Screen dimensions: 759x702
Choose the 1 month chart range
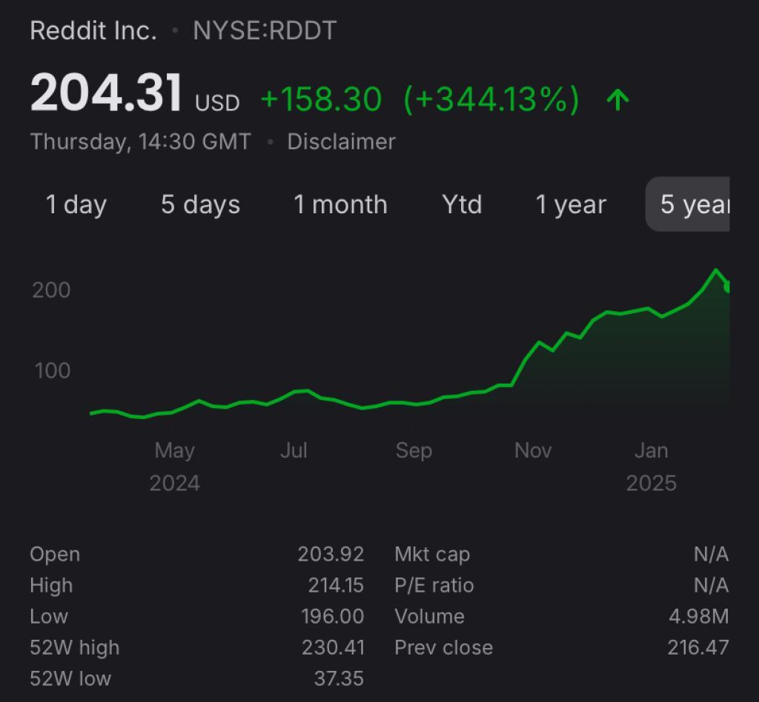point(340,204)
